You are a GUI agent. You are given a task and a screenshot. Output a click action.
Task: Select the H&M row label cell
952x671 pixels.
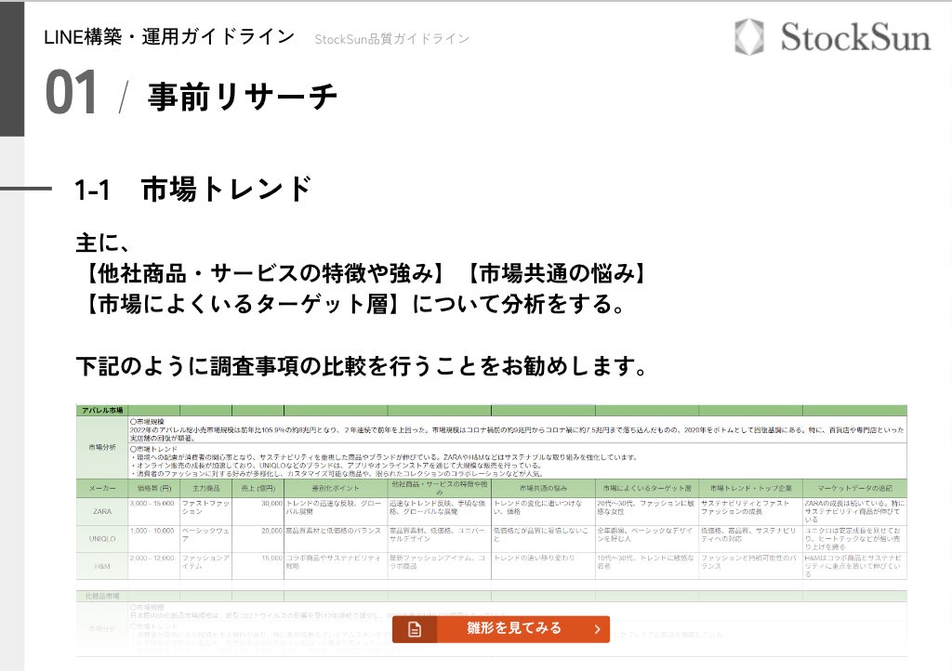click(x=102, y=566)
